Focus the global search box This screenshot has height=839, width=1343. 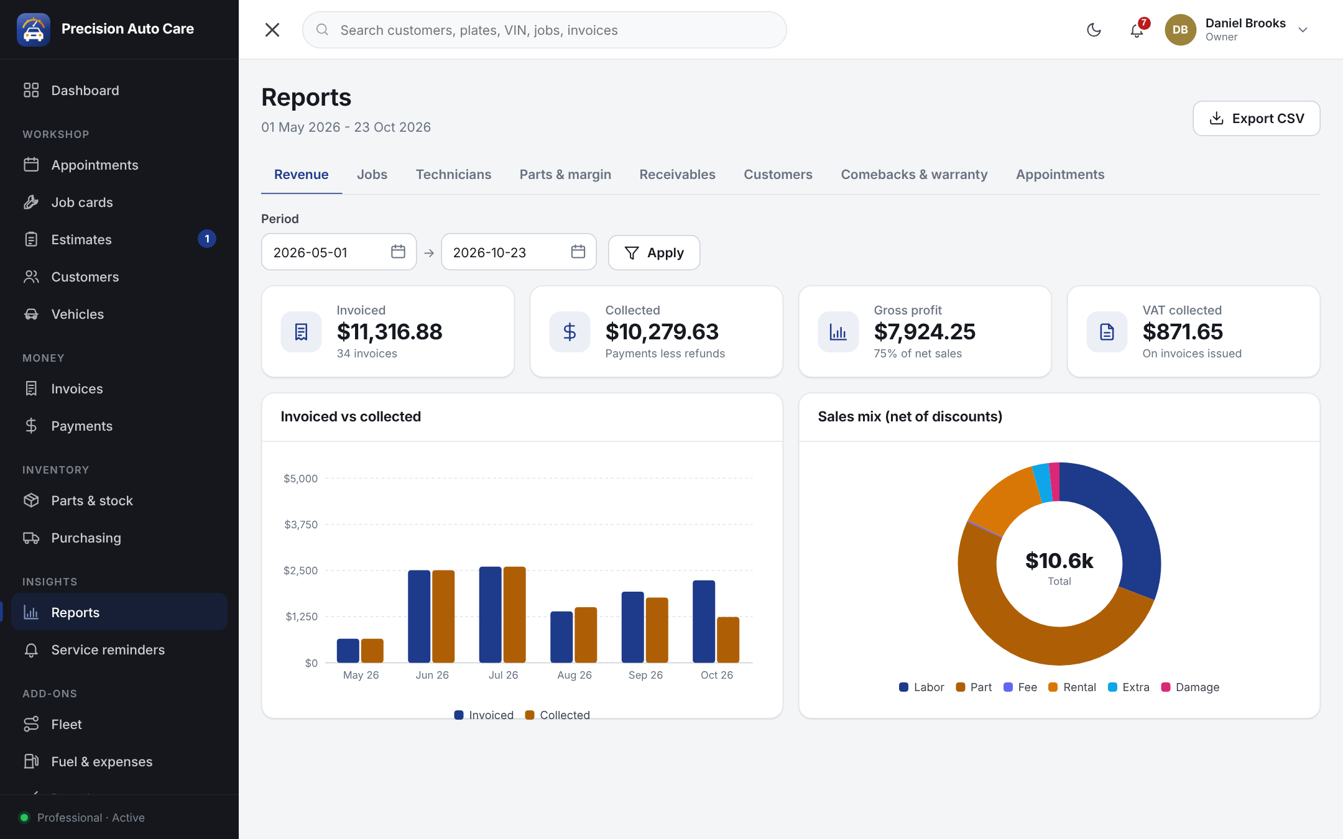pyautogui.click(x=544, y=30)
